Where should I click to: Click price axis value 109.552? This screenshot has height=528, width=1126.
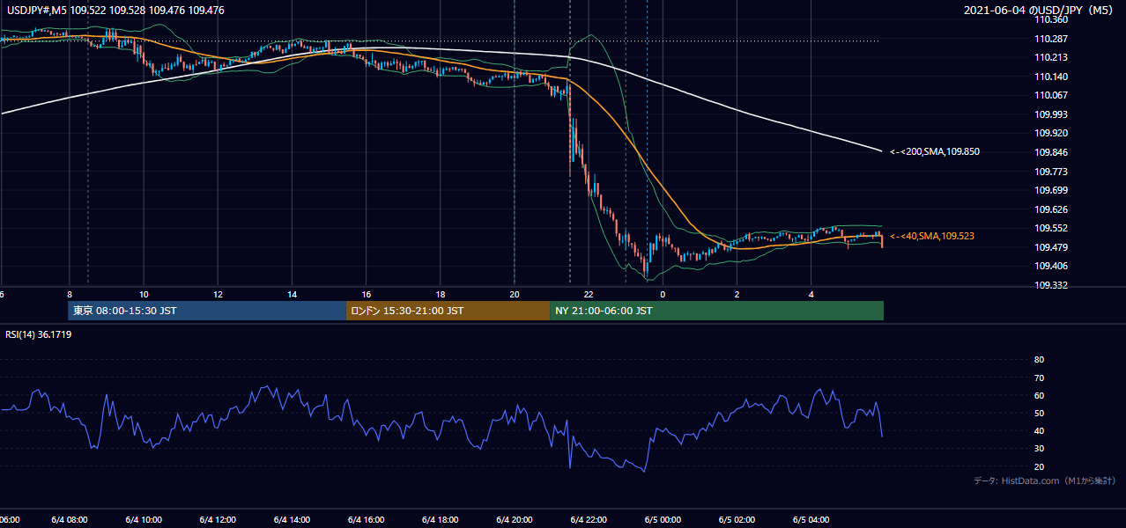pos(1051,228)
